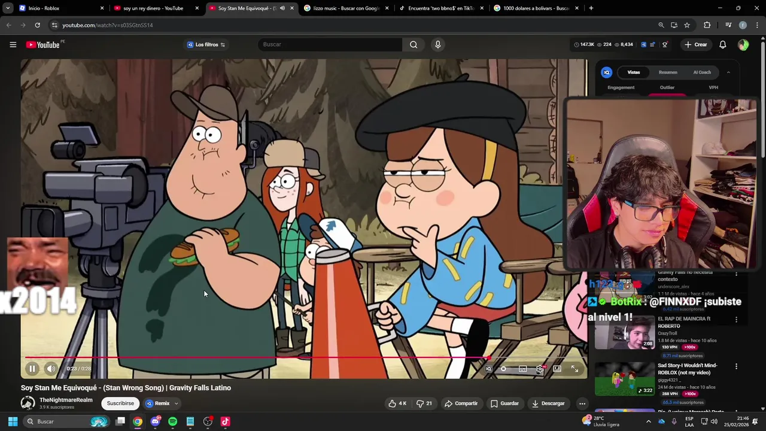
Task: Open Sad Story-I Wouldn't Mind ROBLOX thumbnail
Action: click(625, 379)
